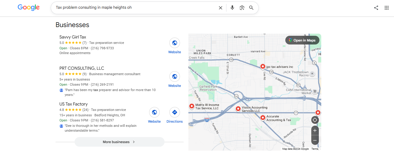Click Pam has been my tax preparer review
This screenshot has width=394, height=159.
pos(110,92)
